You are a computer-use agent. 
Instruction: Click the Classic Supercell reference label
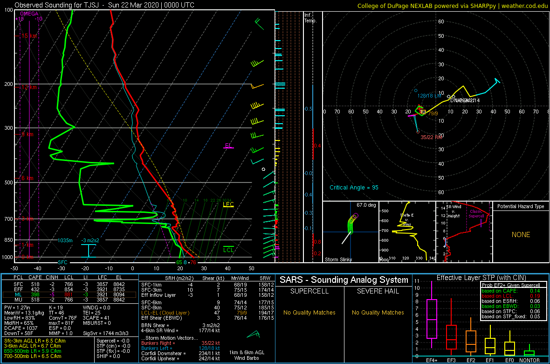click(x=477, y=214)
